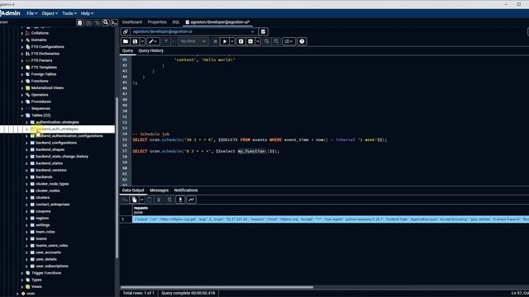Open the Tools menu
The width and height of the screenshot is (529, 297).
[69, 13]
